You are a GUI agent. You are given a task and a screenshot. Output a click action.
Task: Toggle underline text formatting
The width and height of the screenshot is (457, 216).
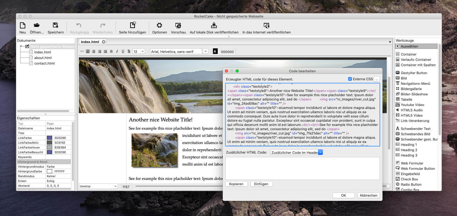[123, 51]
